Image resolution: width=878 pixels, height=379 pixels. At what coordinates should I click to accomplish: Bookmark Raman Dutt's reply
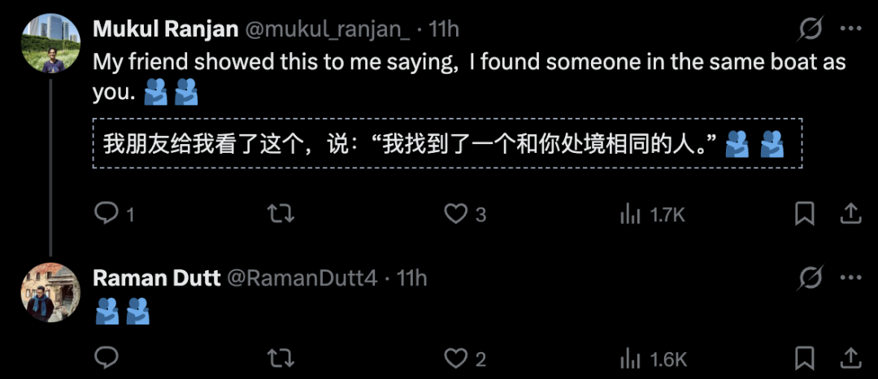click(x=804, y=358)
